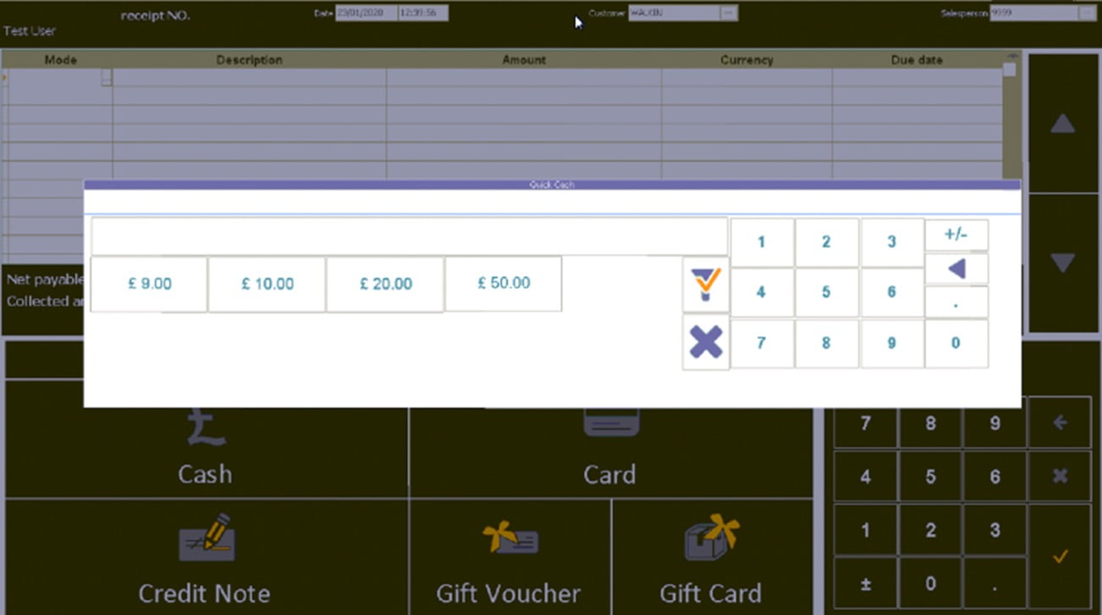The height and width of the screenshot is (615, 1102).
Task: Confirm quick cash with the tick icon
Action: pos(705,284)
